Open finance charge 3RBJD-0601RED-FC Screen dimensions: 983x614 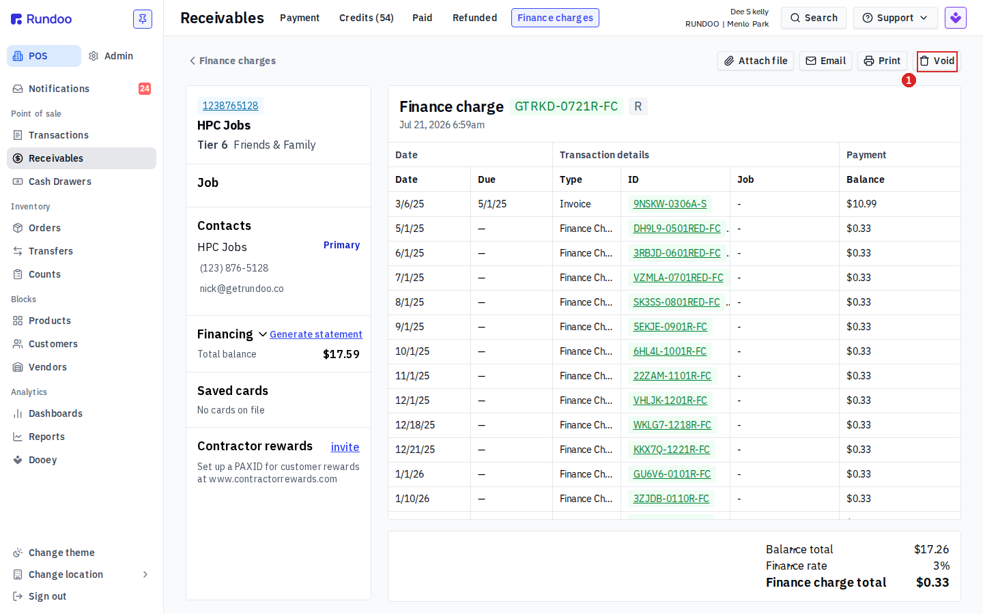[676, 253]
